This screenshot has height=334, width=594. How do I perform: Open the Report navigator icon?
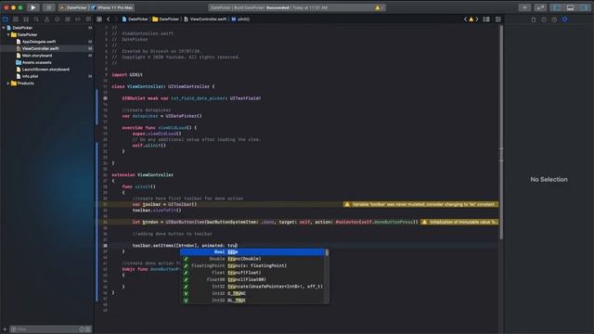pos(88,19)
